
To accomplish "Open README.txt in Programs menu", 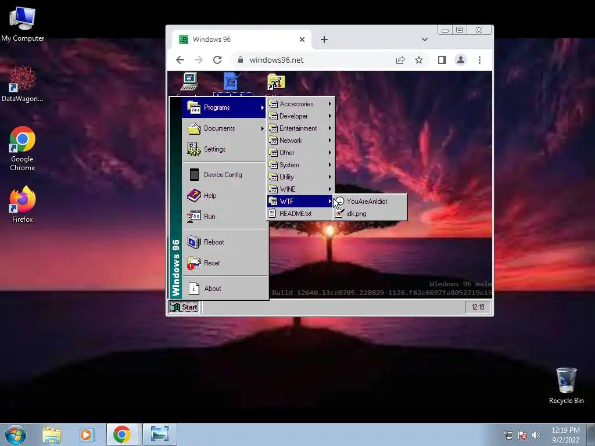I will [x=300, y=214].
